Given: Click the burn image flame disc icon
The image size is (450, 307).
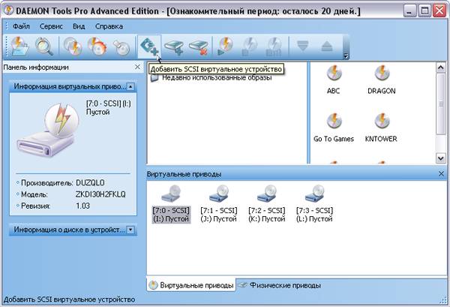Looking at the screenshot, I should 97,46.
